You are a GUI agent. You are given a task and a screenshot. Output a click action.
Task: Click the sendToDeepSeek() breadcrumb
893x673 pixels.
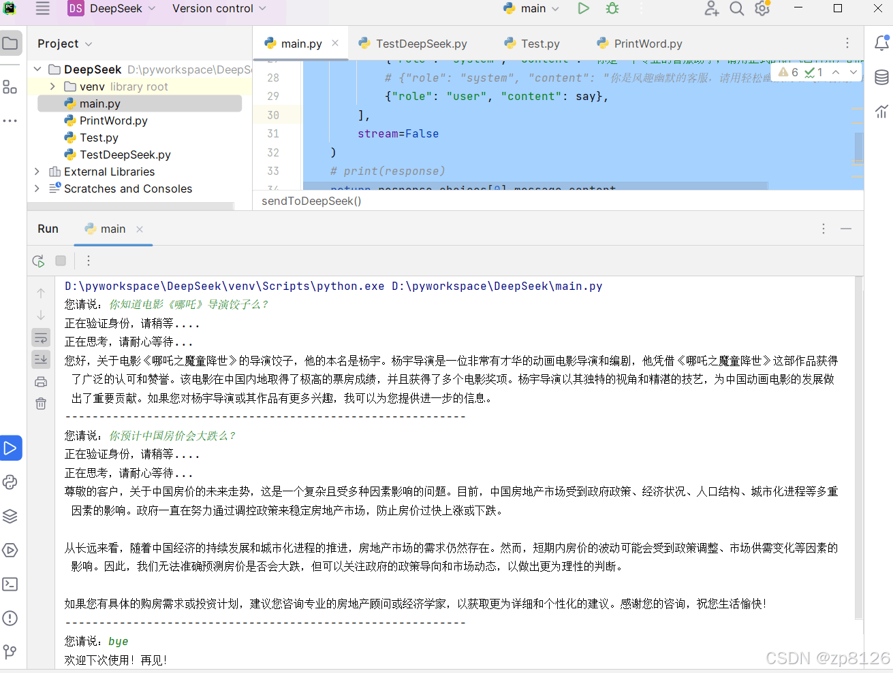pyautogui.click(x=311, y=201)
